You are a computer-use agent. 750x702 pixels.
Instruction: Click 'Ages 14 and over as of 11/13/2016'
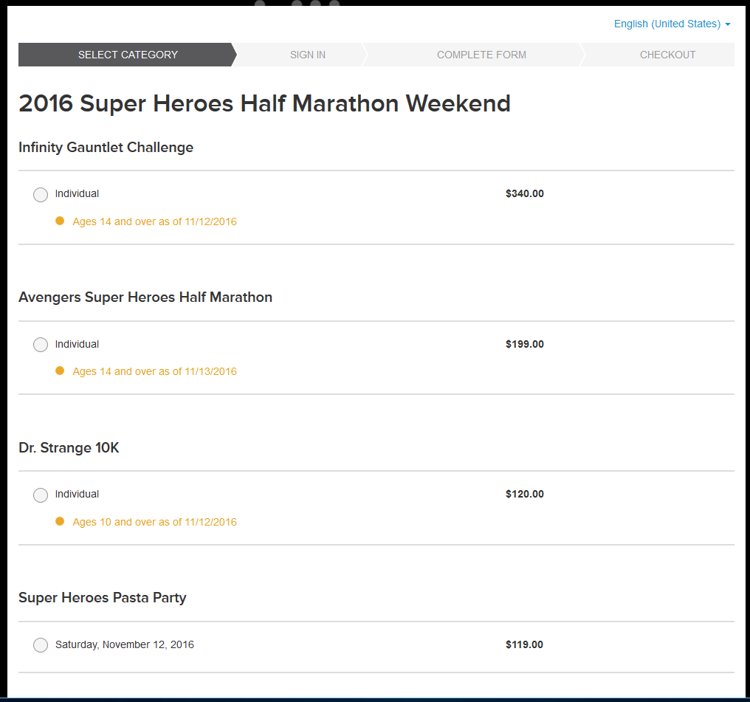(154, 371)
